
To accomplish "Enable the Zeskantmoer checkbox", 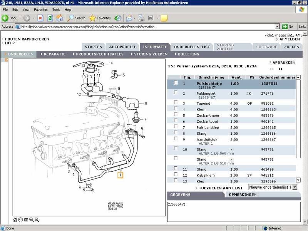I will pos(176,114).
